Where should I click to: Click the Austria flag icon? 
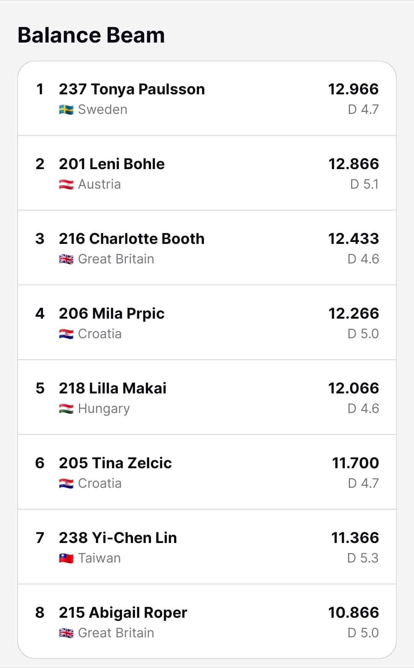click(x=66, y=184)
